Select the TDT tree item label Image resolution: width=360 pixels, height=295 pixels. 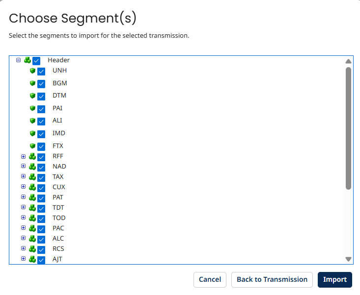click(58, 208)
